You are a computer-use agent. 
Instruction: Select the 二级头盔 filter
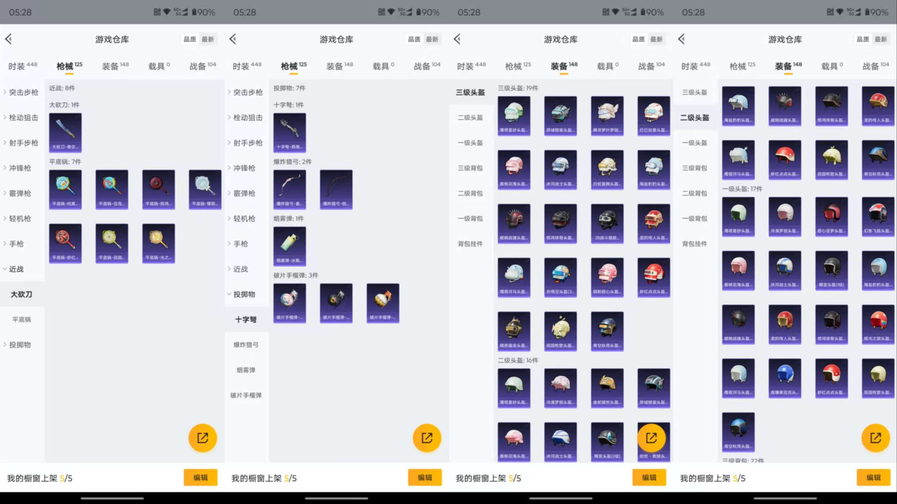[470, 117]
